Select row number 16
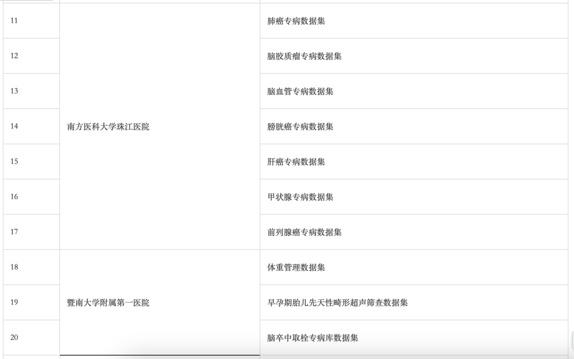This screenshot has width=574, height=359. [14, 196]
